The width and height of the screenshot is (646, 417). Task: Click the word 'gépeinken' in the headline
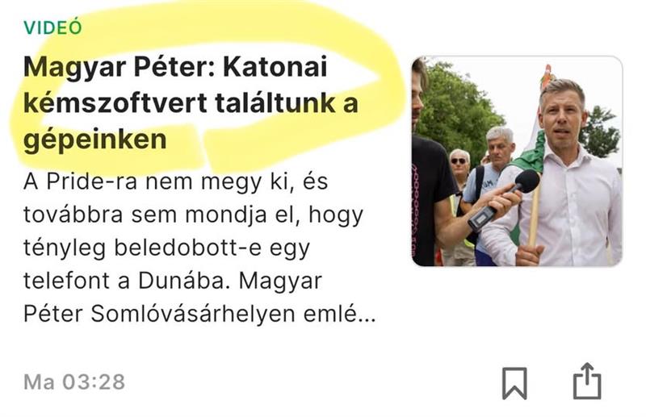tap(95, 140)
